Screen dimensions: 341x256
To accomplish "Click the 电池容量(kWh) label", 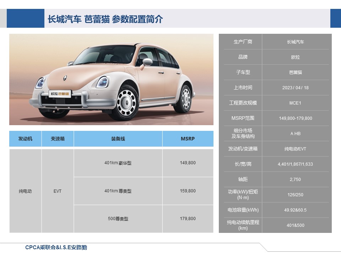I will 243,210.
